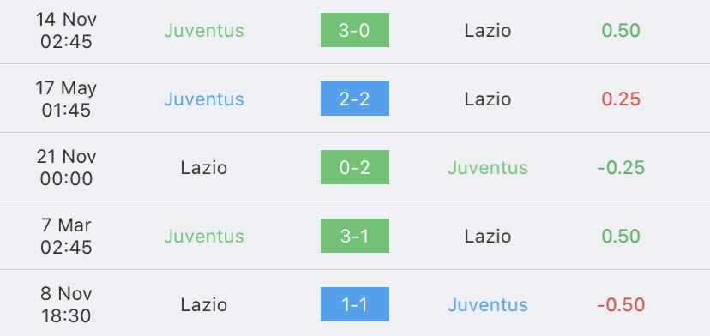This screenshot has width=710, height=336.
Task: Click Lazio in the 7 Mar row
Action: (488, 236)
